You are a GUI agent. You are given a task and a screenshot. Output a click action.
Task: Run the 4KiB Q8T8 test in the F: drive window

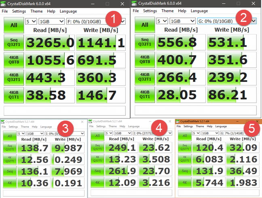14,60
